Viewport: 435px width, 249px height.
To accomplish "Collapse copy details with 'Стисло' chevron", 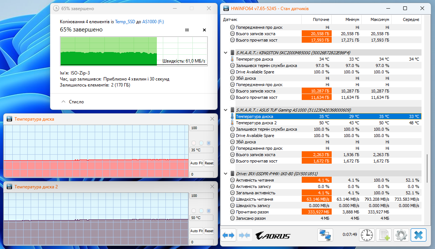I will coord(64,101).
